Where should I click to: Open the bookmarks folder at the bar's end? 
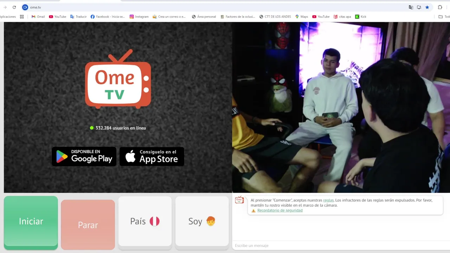point(444,17)
